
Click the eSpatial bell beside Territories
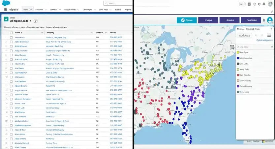264,20
